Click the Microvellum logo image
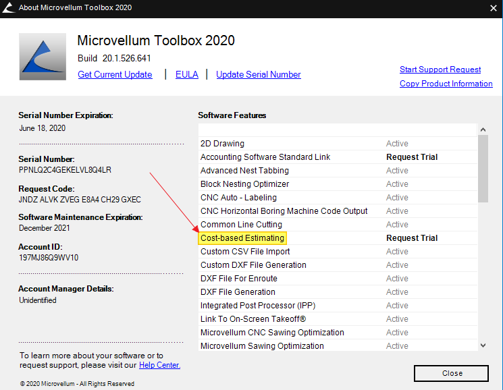 (x=43, y=57)
